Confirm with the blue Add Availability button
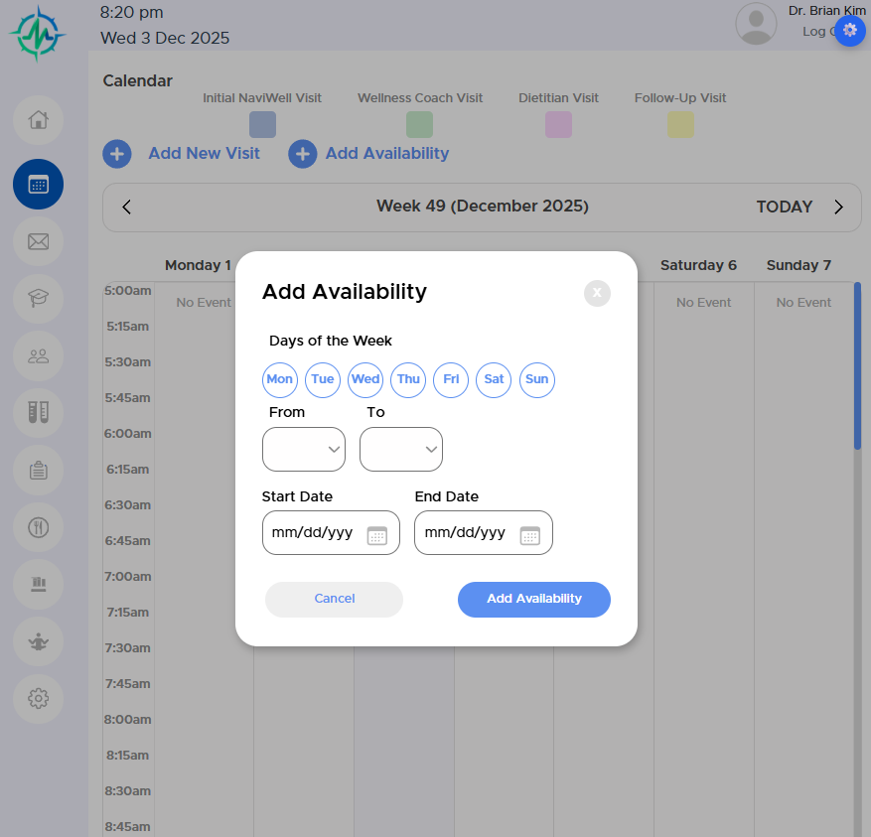The image size is (871, 837). (533, 599)
